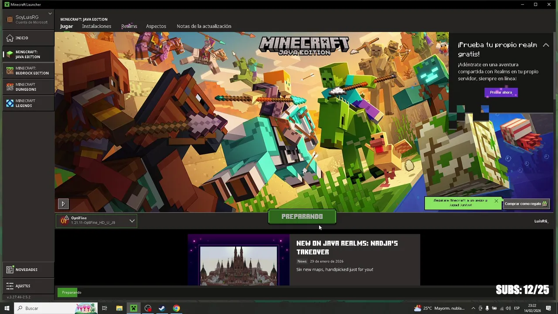Open File Explorer from taskbar
This screenshot has width=558, height=314.
click(119, 308)
